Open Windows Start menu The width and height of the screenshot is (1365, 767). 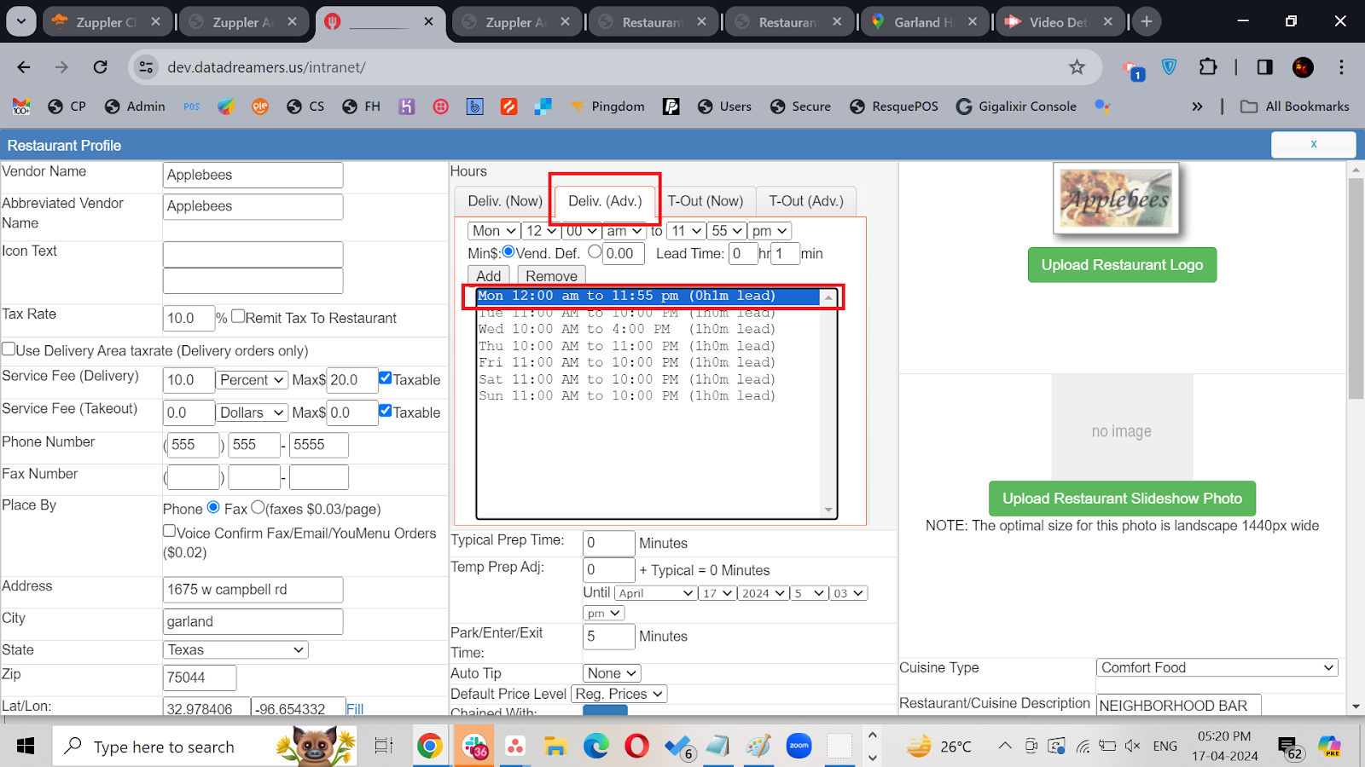pyautogui.click(x=26, y=747)
